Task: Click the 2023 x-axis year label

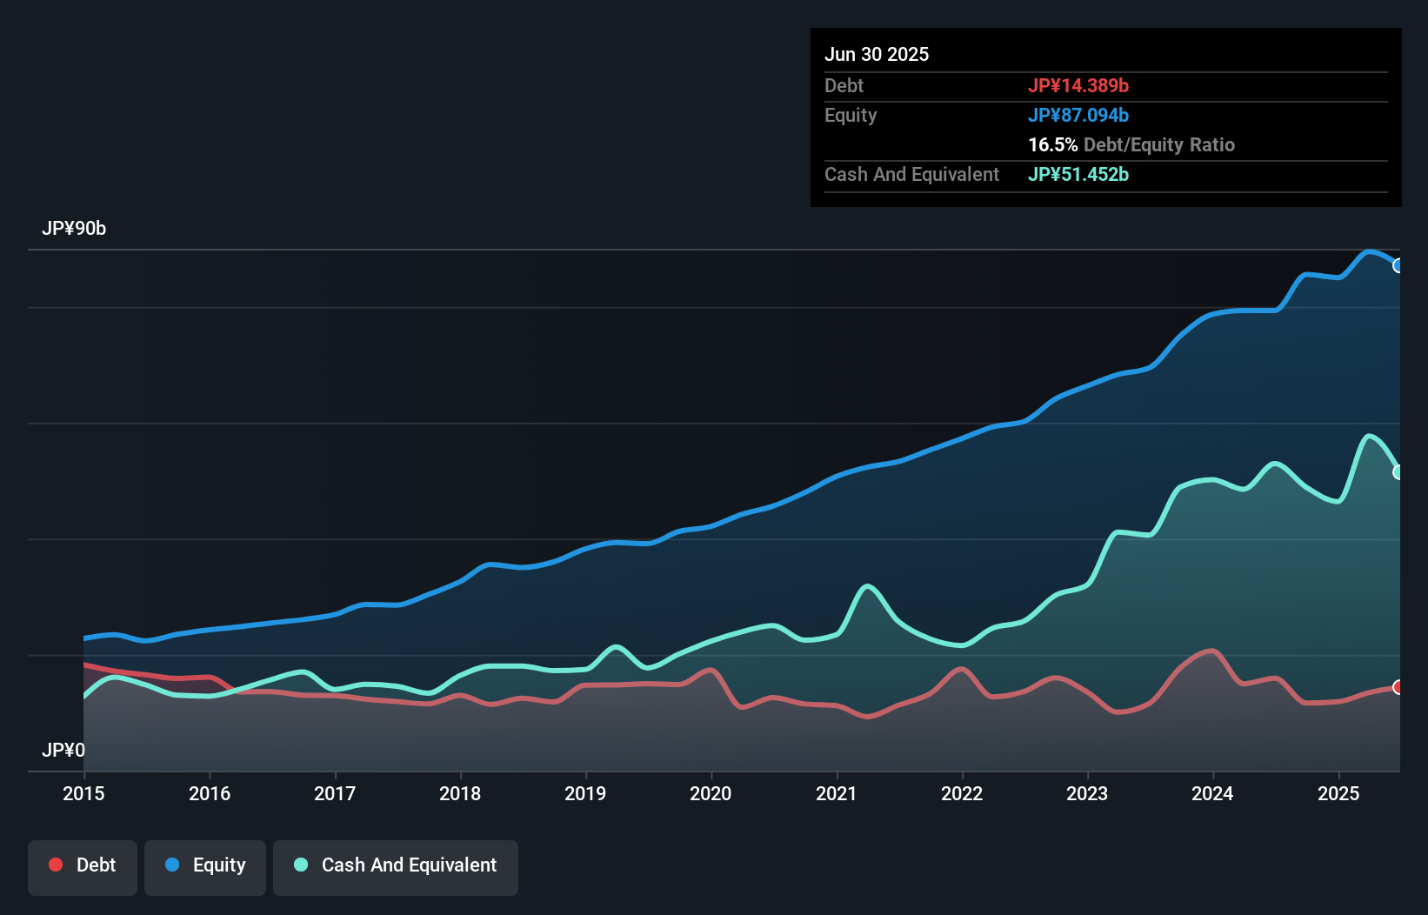Action: (x=1087, y=793)
